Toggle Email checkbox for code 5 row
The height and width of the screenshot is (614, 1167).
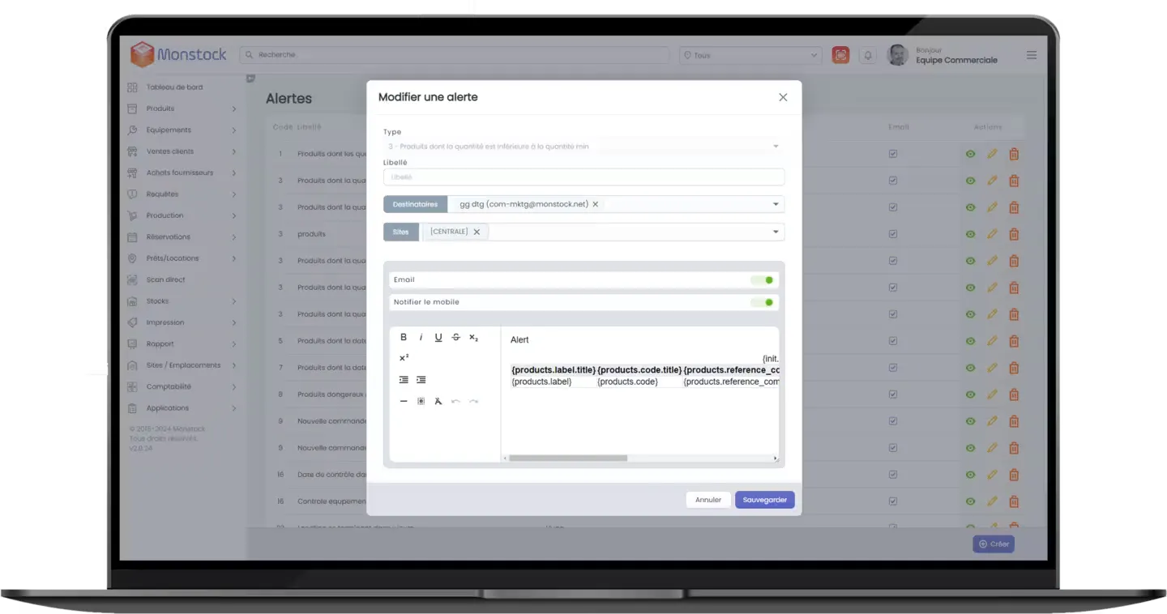coord(893,341)
